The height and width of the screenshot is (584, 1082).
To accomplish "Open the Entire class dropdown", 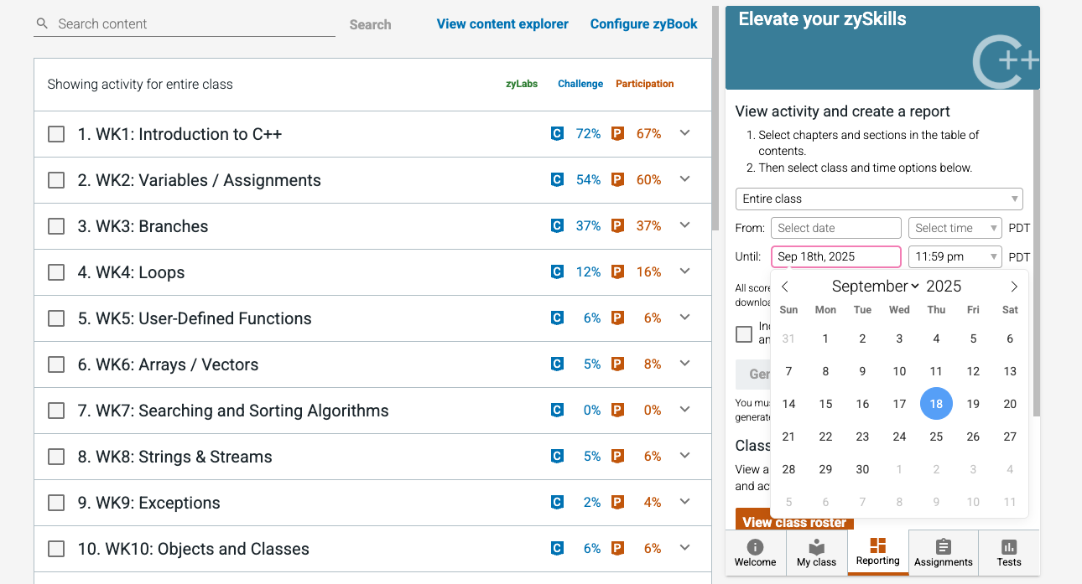I will 879,199.
